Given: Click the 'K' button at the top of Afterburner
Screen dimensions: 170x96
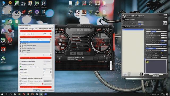Looking at the screenshot, I should [73, 30].
